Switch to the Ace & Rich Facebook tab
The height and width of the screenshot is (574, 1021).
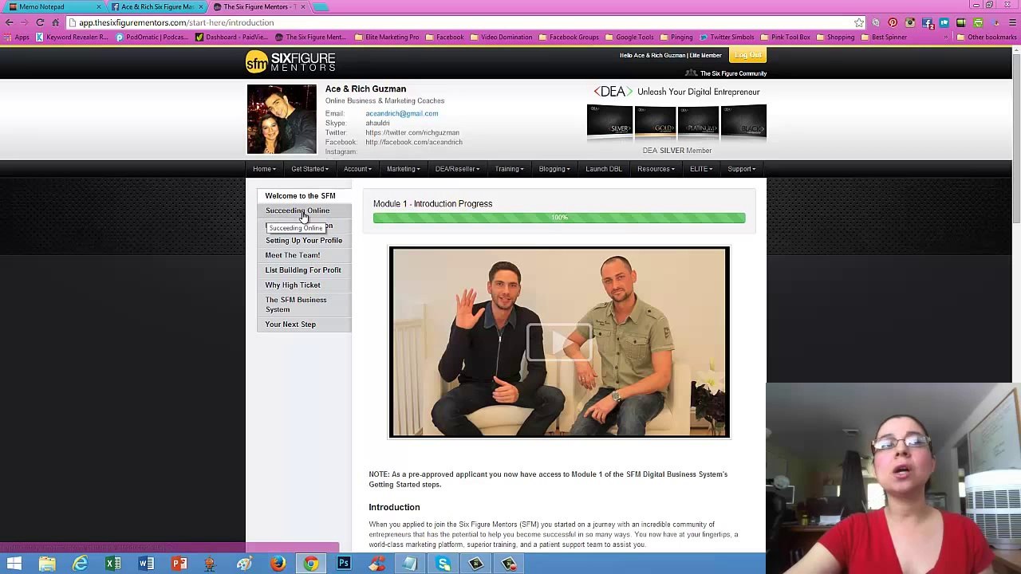coord(157,6)
